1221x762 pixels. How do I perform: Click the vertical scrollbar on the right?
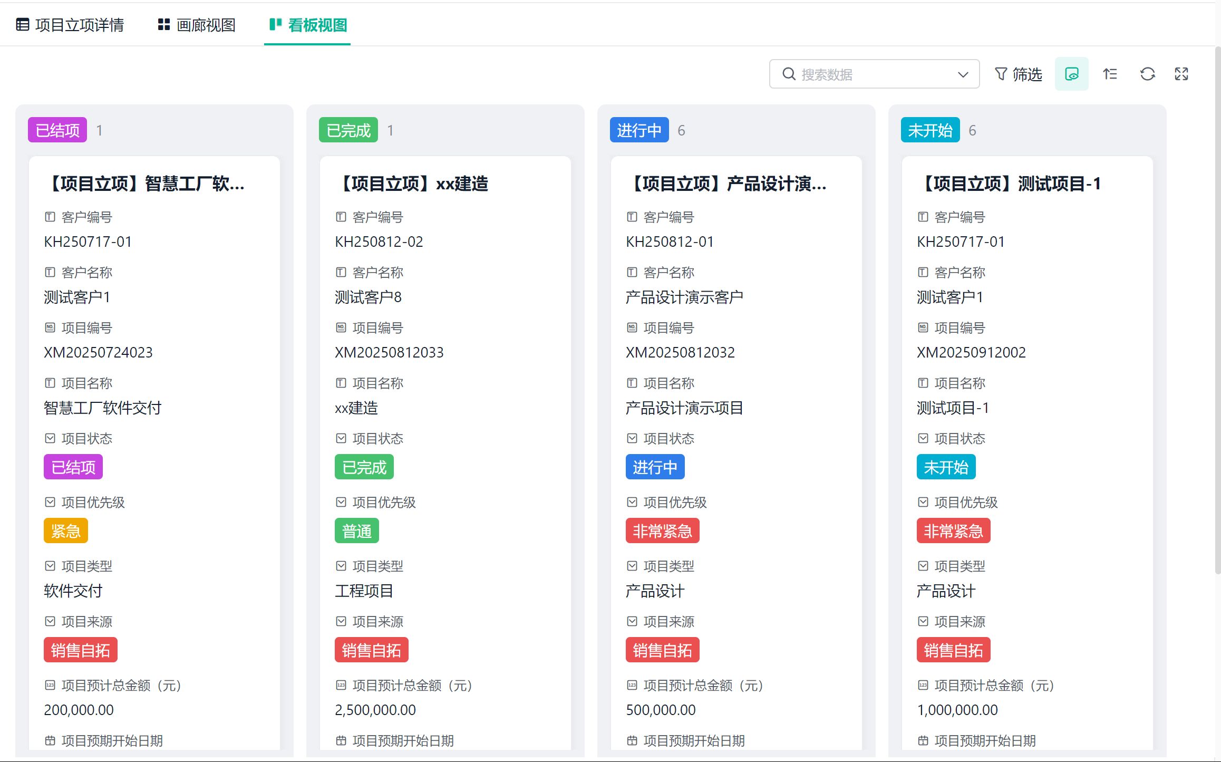(1217, 311)
